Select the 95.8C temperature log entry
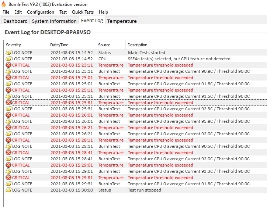The image size is (267, 207). pyautogui.click(x=188, y=121)
